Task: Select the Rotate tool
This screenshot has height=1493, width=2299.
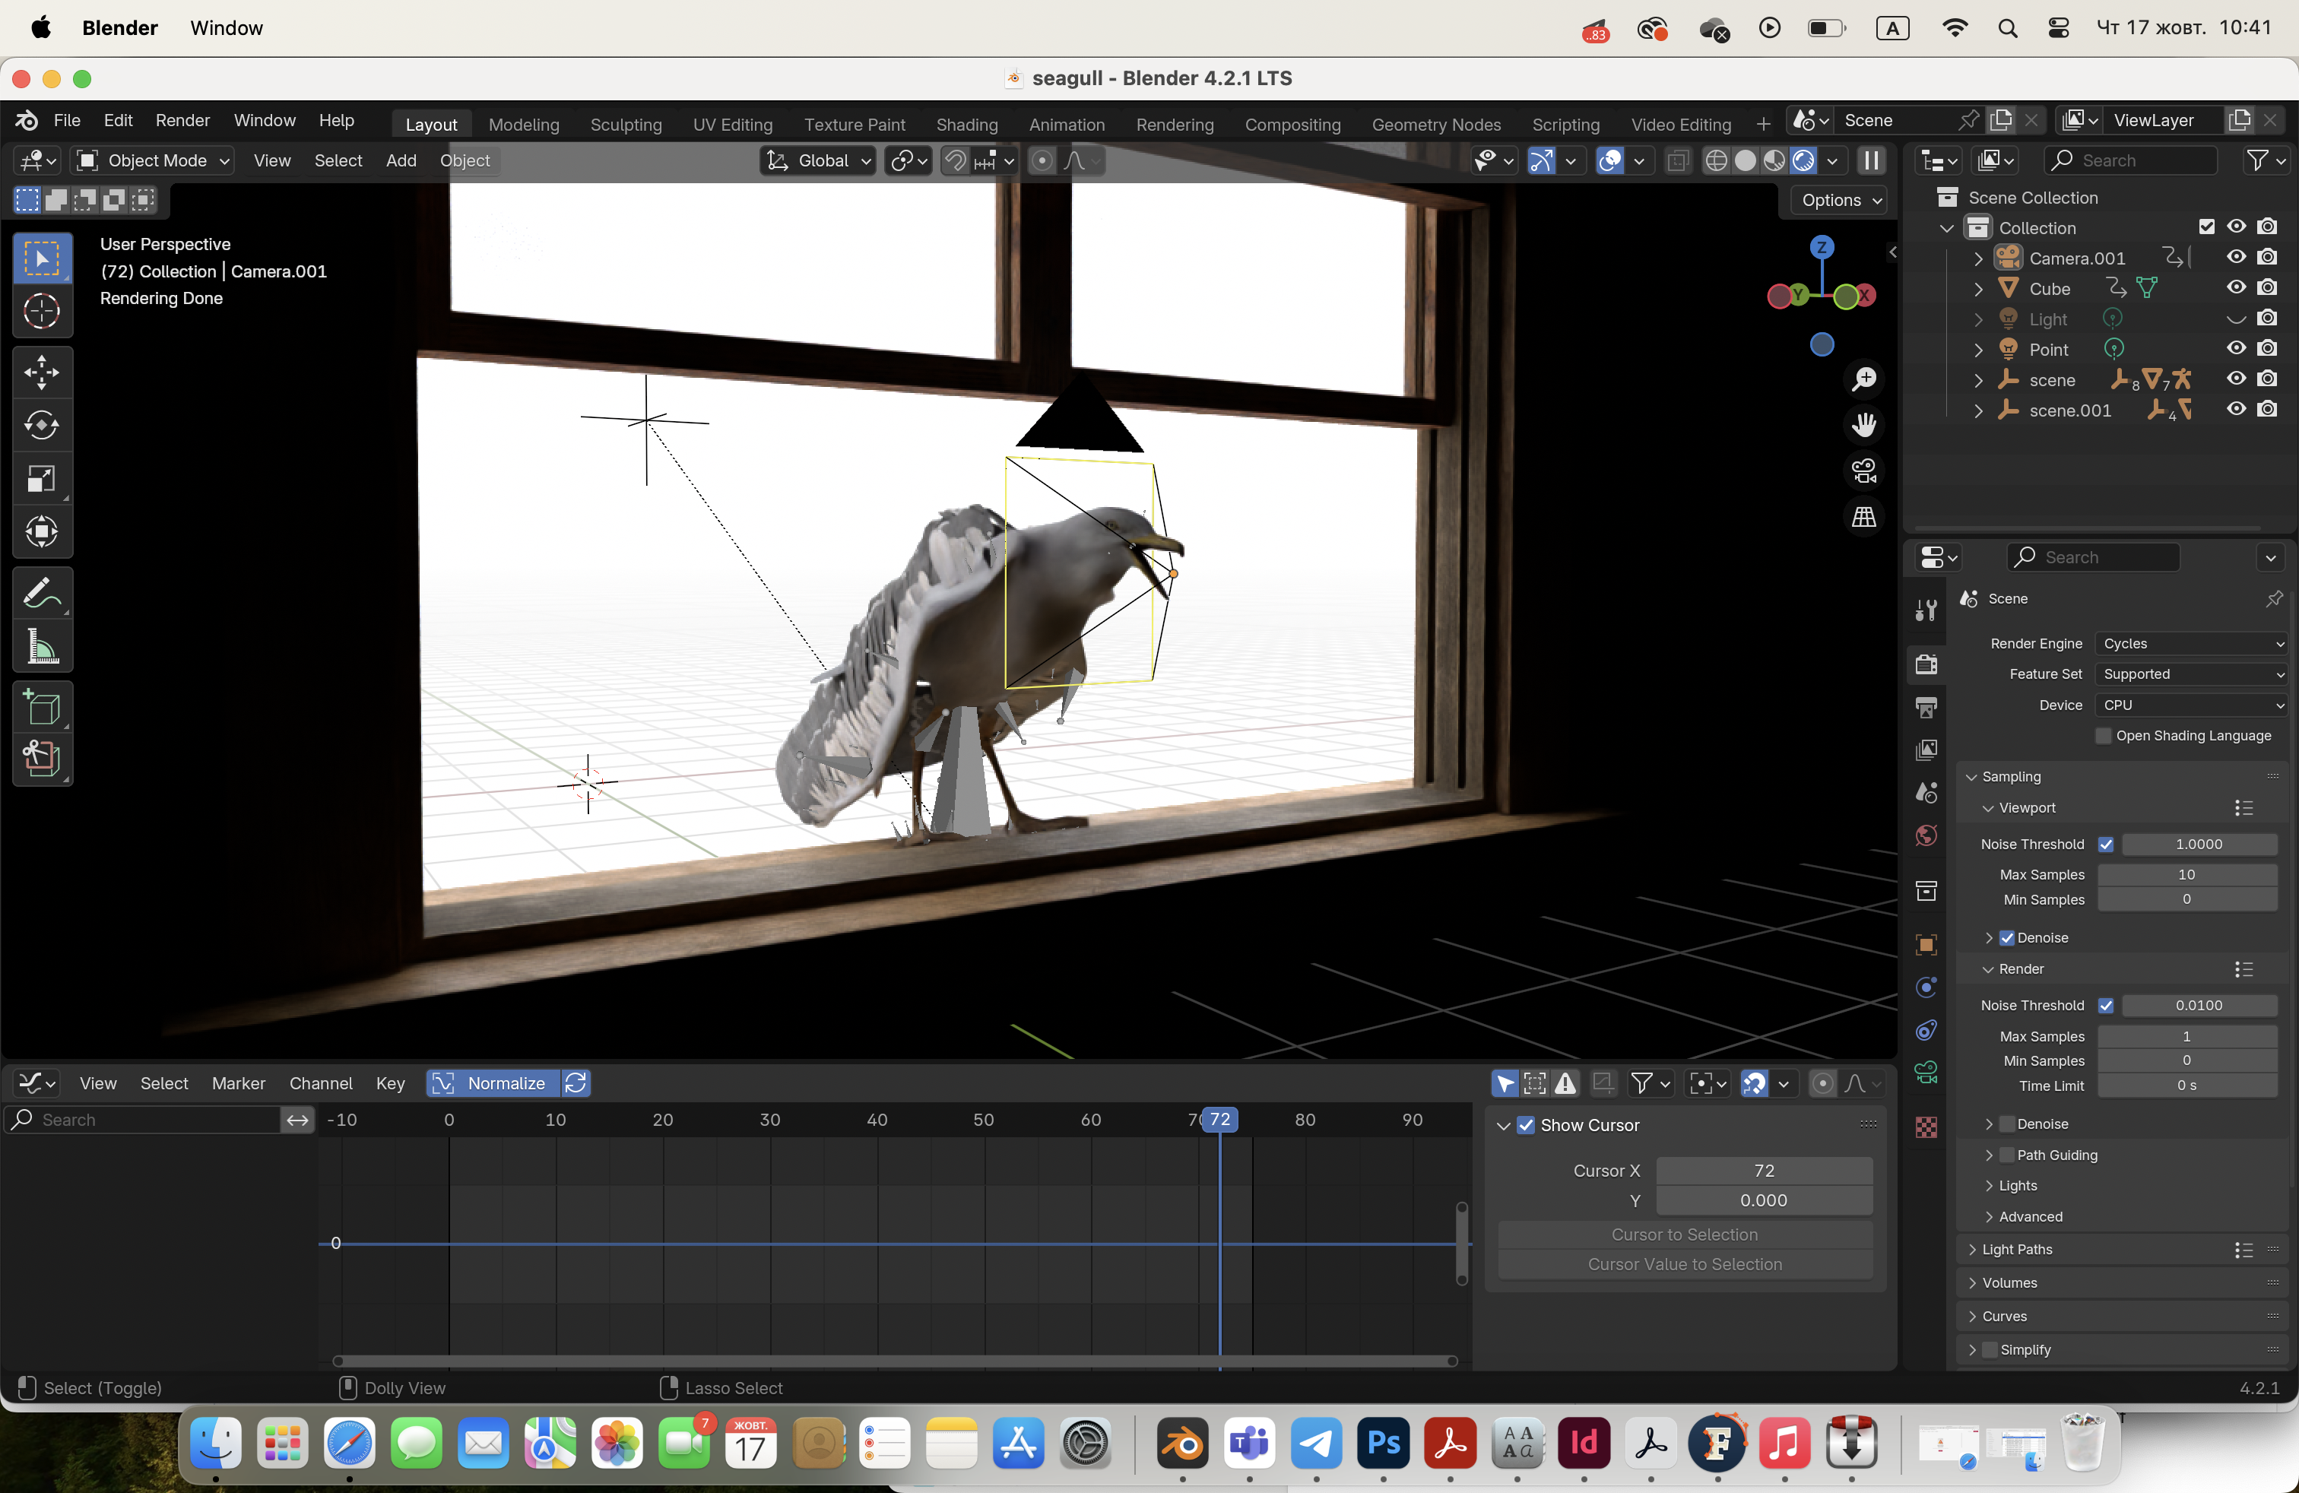Action: click(42, 425)
